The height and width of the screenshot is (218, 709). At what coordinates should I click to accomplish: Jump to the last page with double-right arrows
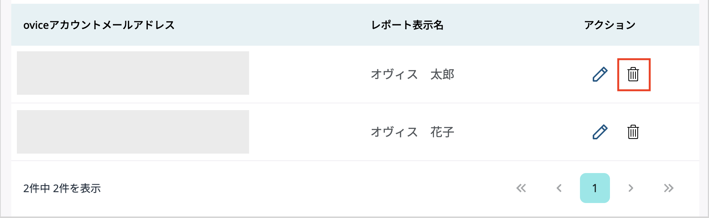click(668, 188)
